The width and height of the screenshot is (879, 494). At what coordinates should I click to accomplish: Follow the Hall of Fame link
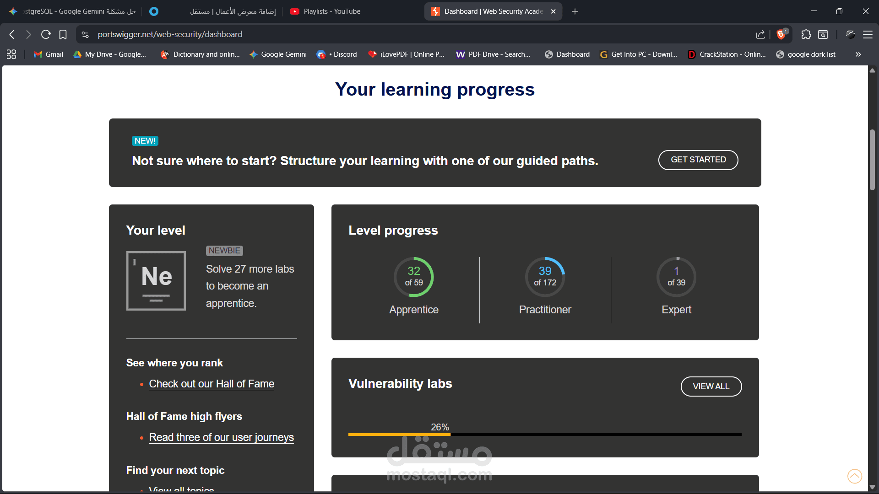[x=211, y=384]
